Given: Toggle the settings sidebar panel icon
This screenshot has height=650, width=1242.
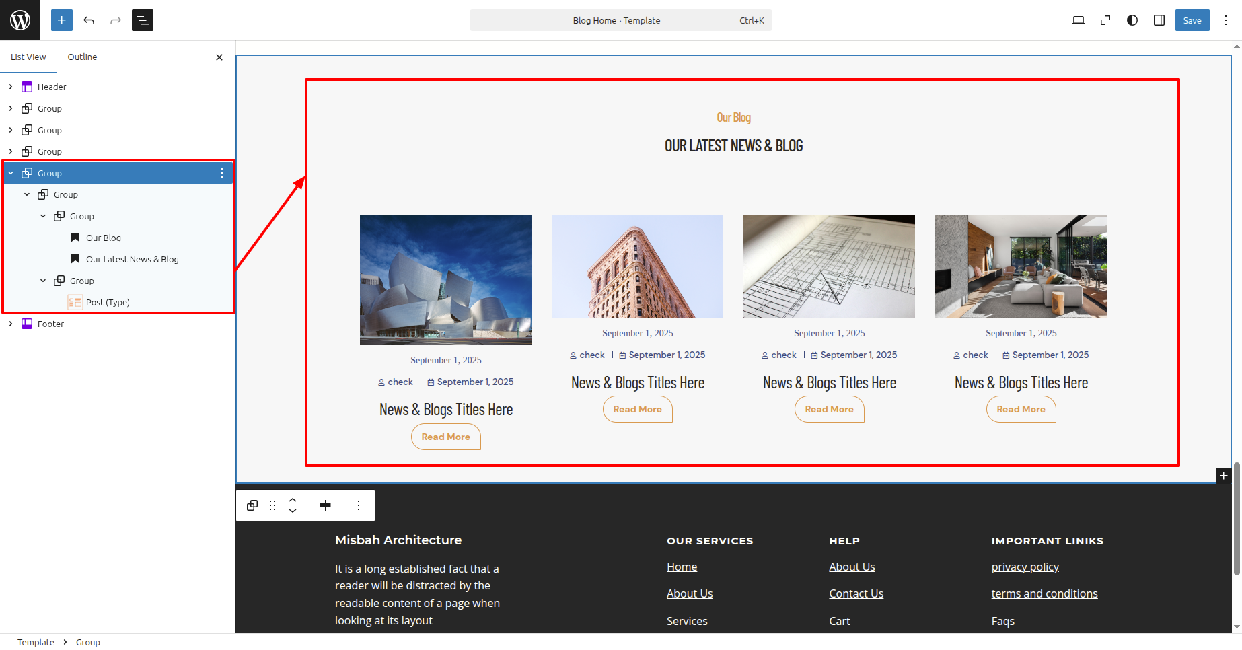Looking at the screenshot, I should (1159, 20).
